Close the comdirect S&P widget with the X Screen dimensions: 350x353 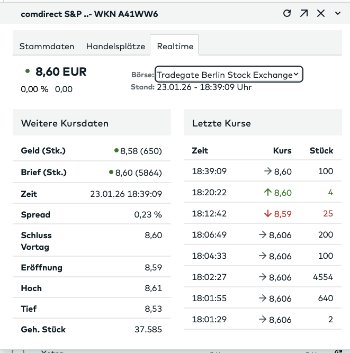pos(321,13)
